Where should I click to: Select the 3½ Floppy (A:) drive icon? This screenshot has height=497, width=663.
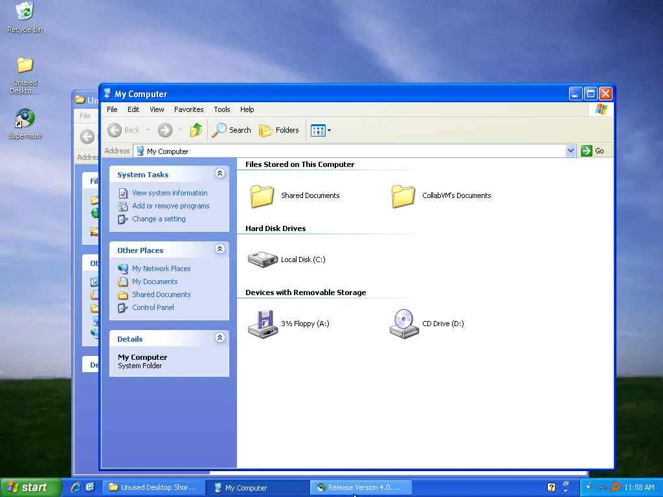click(x=263, y=324)
